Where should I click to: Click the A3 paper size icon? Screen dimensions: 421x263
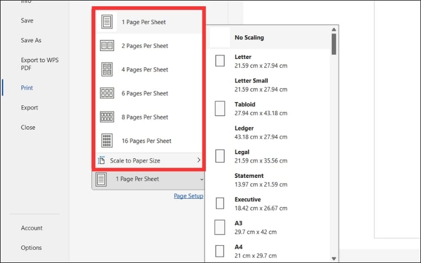pyautogui.click(x=220, y=227)
